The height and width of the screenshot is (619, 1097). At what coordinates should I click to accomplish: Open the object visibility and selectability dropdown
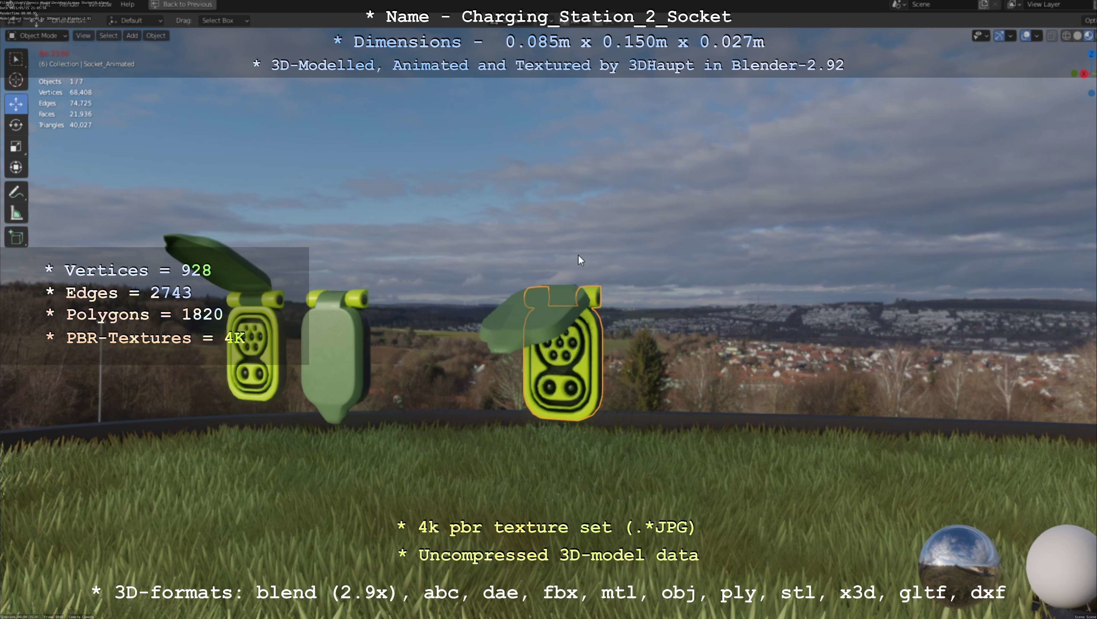click(981, 36)
